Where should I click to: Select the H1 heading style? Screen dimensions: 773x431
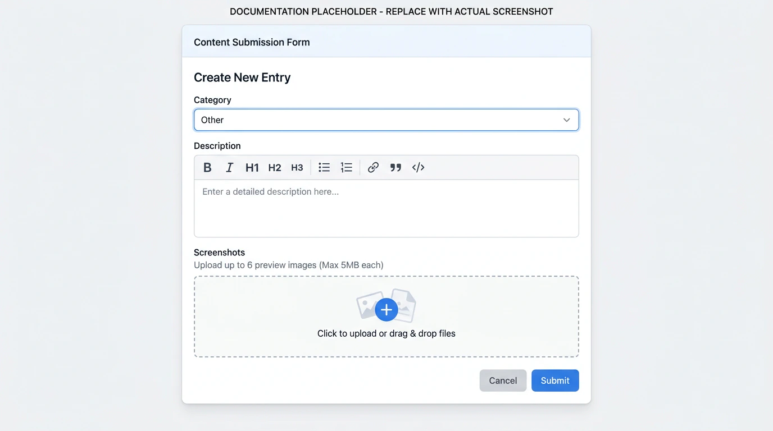[252, 167]
